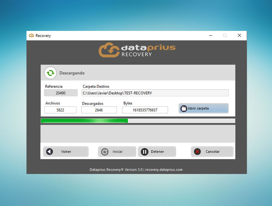Click the Dataprius Recovery Version 3.0 footer text

pos(136,170)
